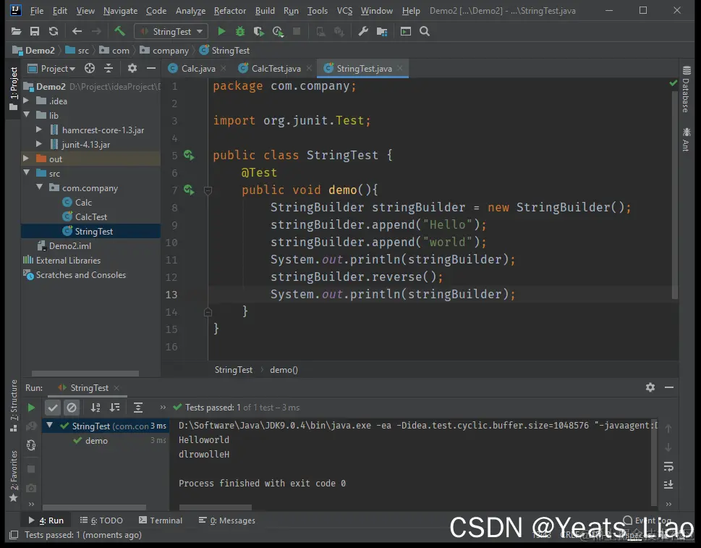The height and width of the screenshot is (548, 701).
Task: Toggle Sort by Duration in Run panel
Action: (x=114, y=408)
